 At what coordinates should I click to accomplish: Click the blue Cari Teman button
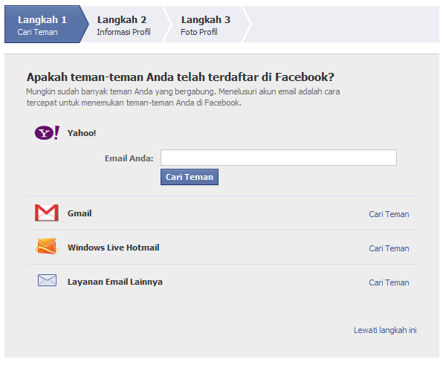(x=190, y=177)
